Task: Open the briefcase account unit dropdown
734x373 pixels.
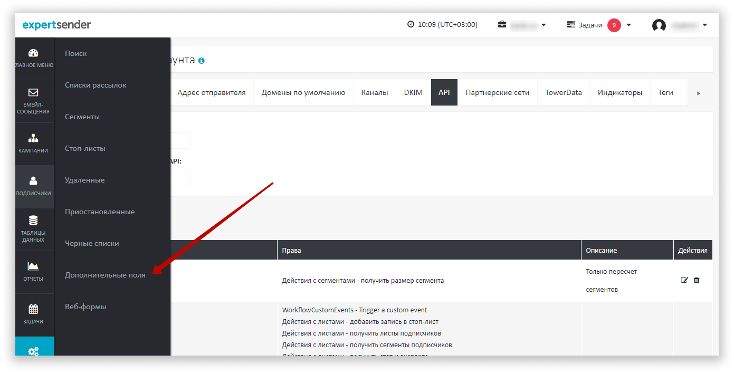Action: coord(521,25)
